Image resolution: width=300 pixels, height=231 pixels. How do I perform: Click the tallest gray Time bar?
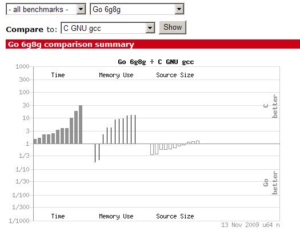[81, 125]
